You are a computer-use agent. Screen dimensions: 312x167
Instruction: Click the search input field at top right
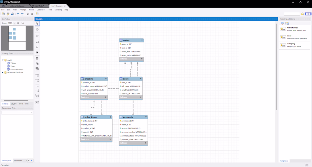[292, 14]
